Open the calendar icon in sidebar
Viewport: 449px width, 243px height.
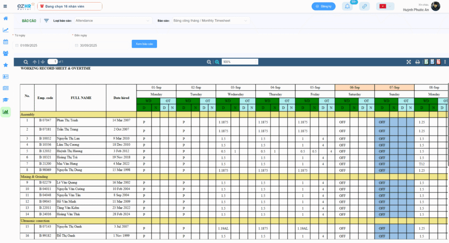pyautogui.click(x=5, y=42)
